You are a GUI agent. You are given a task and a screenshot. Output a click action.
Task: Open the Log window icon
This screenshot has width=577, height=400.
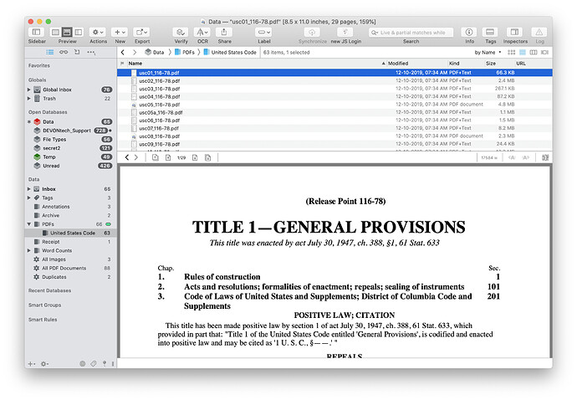coord(539,31)
